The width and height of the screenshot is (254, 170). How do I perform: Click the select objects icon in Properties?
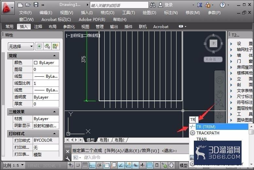tap(47, 46)
